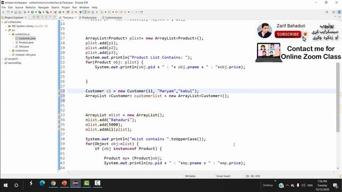The height and width of the screenshot is (192, 342).
Task: Click the New Java Class green C icon
Action: pos(59,12)
